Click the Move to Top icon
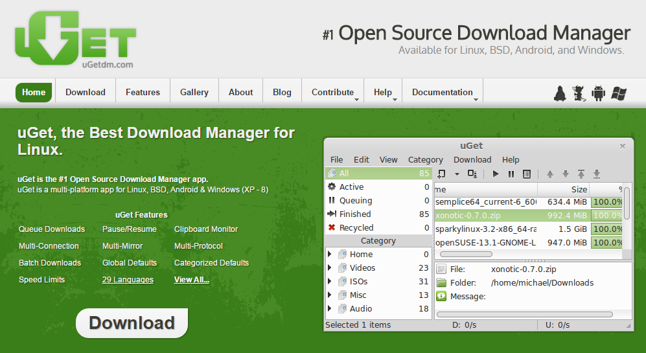646x353 pixels. point(581,174)
